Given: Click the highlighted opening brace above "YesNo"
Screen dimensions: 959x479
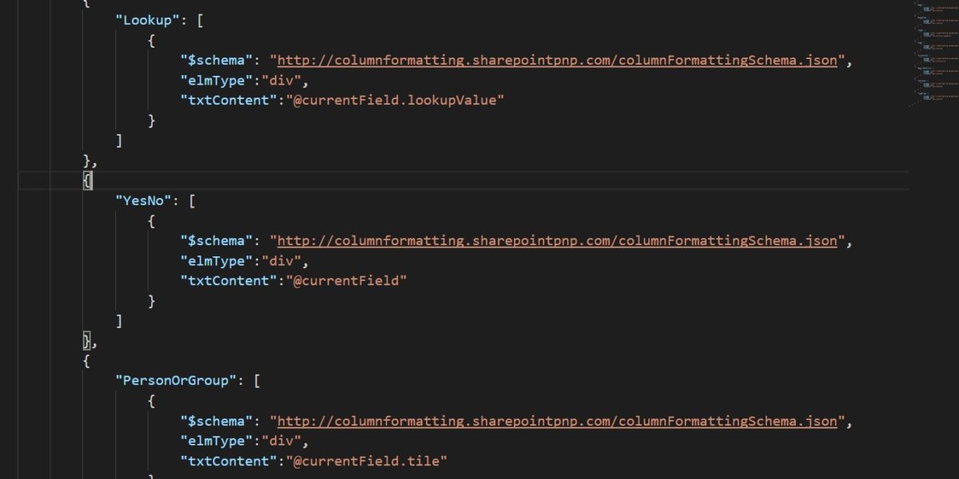Looking at the screenshot, I should [88, 181].
